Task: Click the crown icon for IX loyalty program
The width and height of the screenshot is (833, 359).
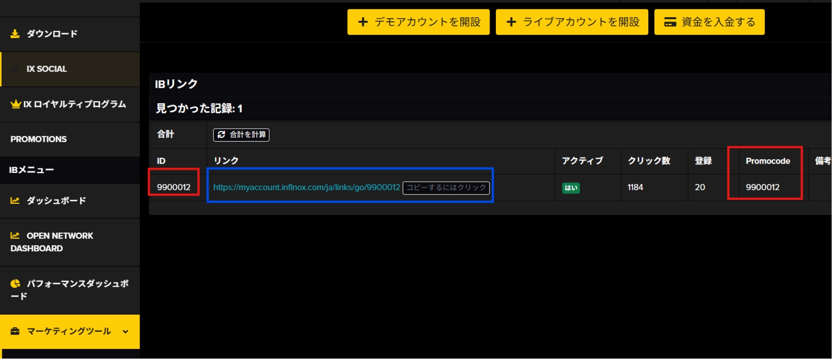Action: (x=16, y=104)
